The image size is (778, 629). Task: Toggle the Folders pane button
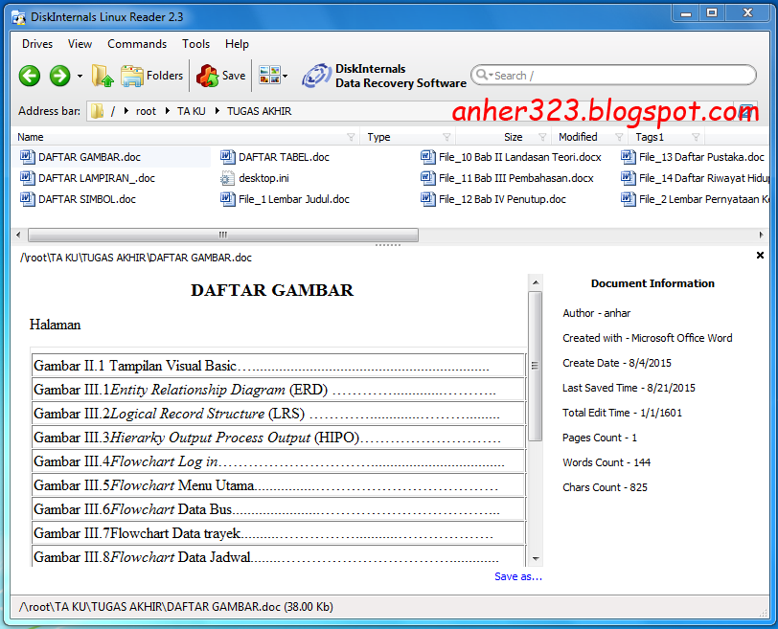click(x=151, y=76)
